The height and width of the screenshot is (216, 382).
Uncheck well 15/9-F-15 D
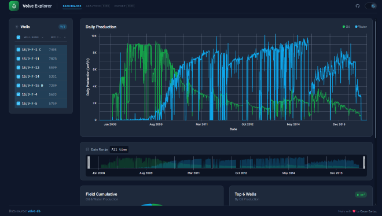click(19, 85)
